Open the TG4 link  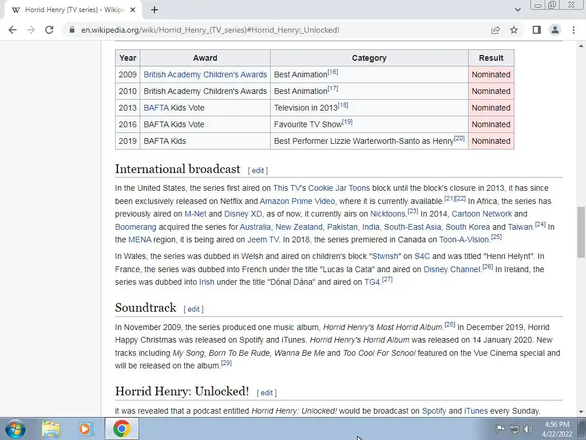click(x=372, y=282)
